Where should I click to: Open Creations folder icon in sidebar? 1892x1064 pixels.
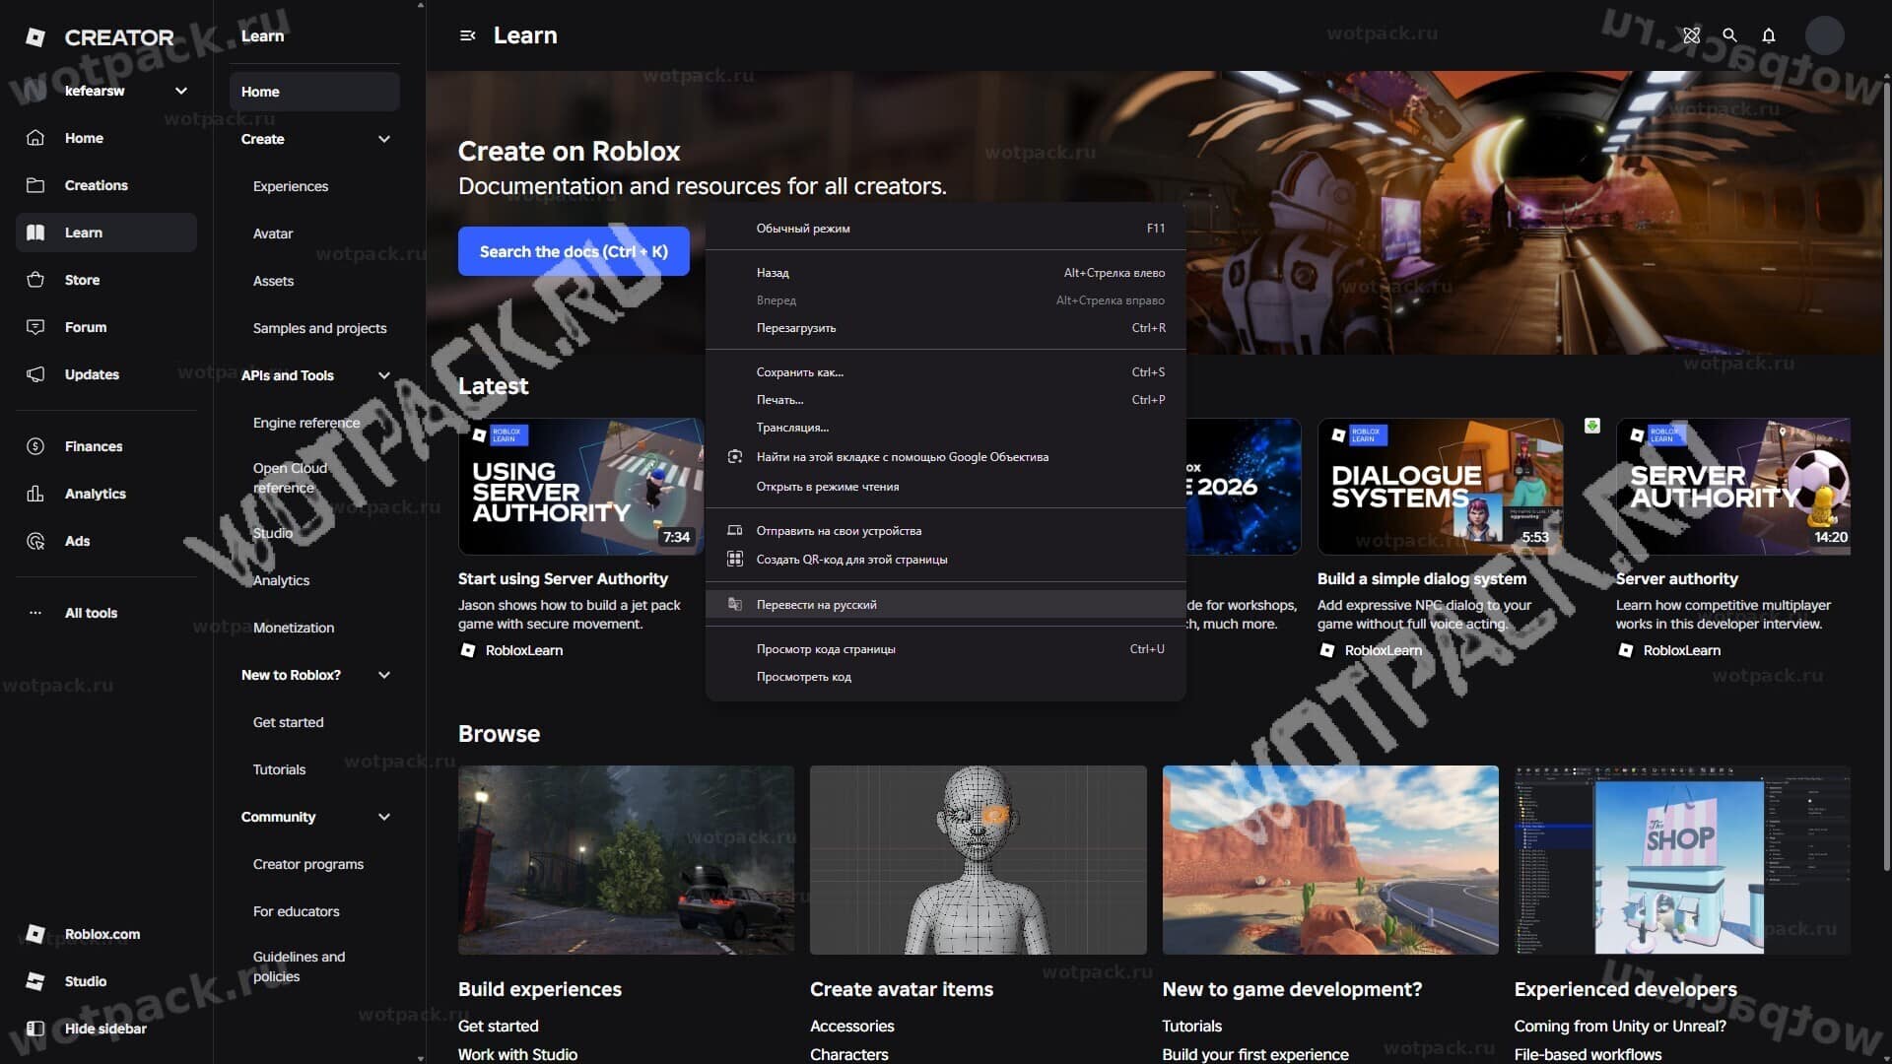pos(35,185)
